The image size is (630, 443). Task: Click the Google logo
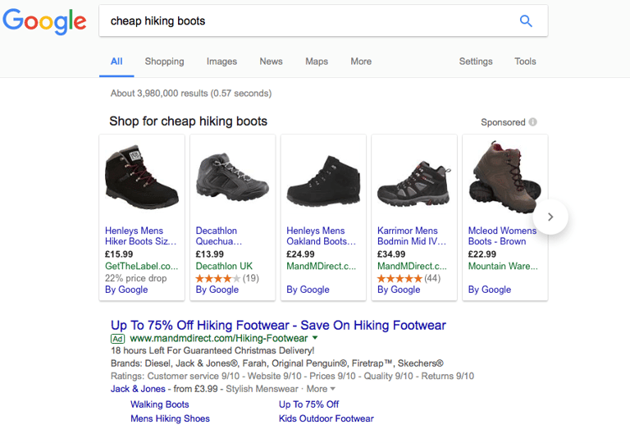click(x=44, y=21)
